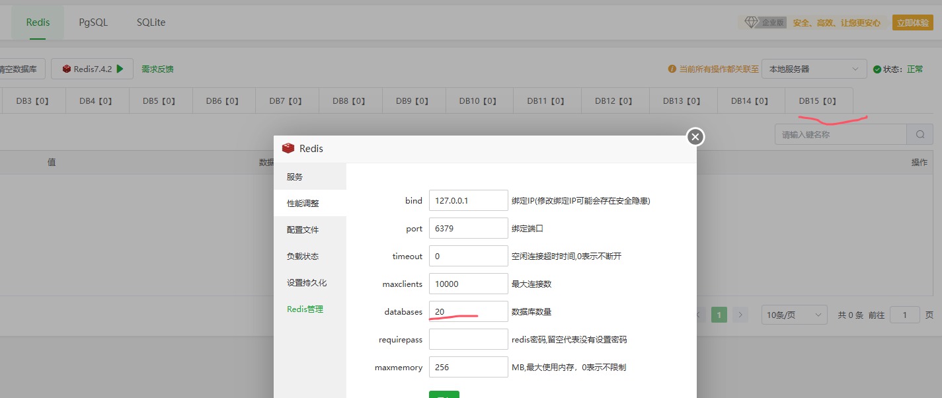Click the next page arrow

point(740,315)
